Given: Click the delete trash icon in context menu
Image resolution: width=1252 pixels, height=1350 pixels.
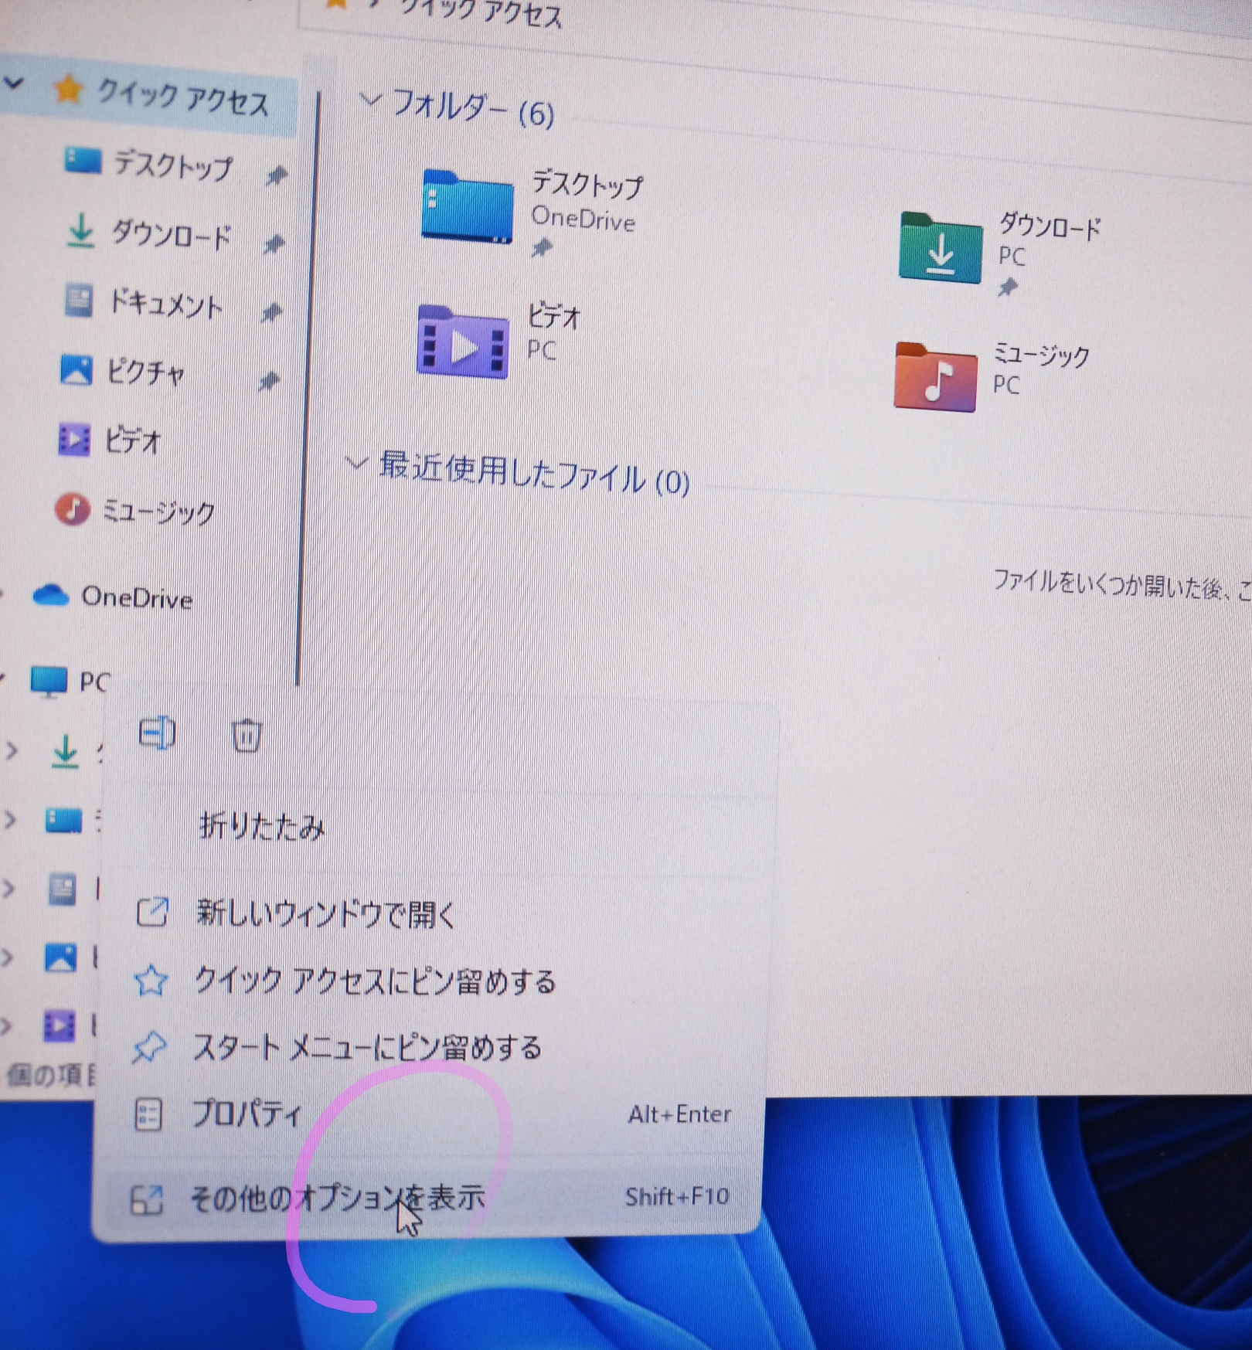Looking at the screenshot, I should pyautogui.click(x=247, y=735).
